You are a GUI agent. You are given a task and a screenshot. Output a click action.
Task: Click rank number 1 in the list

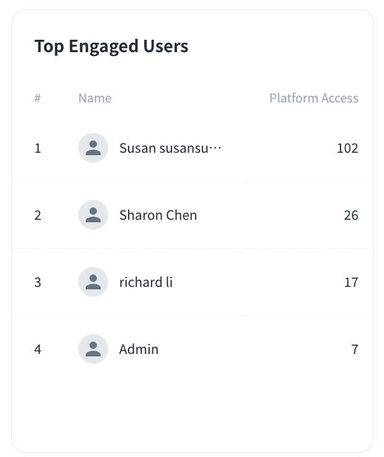[38, 148]
